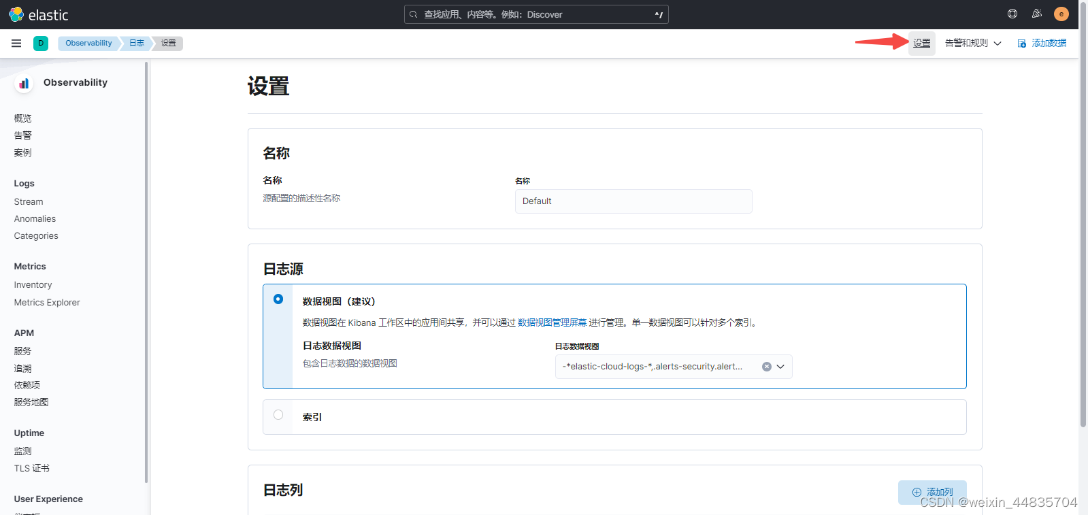Image resolution: width=1088 pixels, height=515 pixels.
Task: Click the 包含日志数据的数据视图 description text
Action: (350, 363)
